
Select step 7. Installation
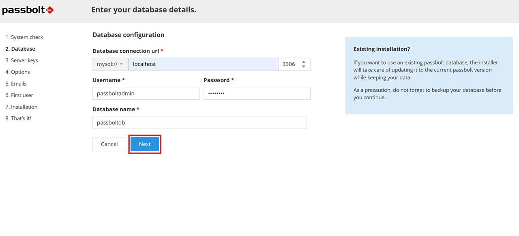tap(21, 107)
